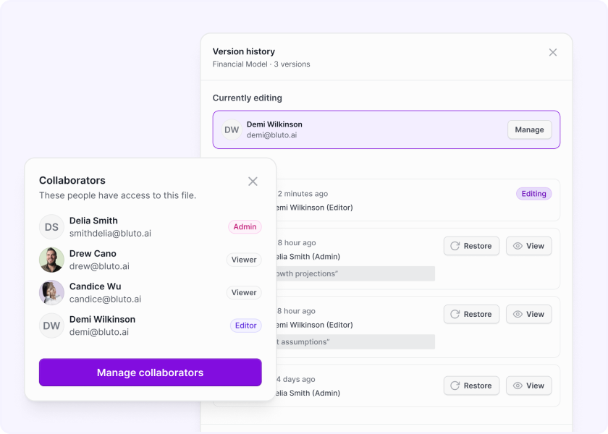This screenshot has height=434, width=608.
Task: Restore the 4 days ago version
Action: click(x=471, y=386)
